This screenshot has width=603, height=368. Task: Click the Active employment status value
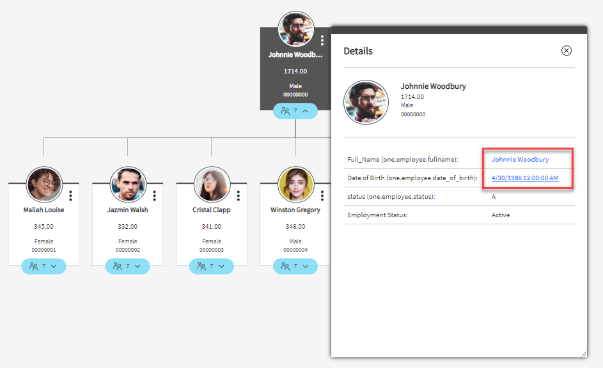(500, 215)
